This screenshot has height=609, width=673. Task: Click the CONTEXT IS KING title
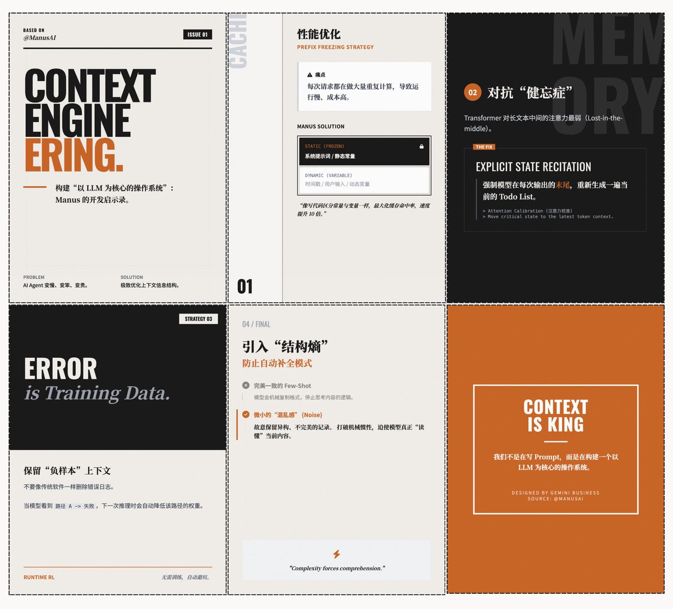pos(556,416)
